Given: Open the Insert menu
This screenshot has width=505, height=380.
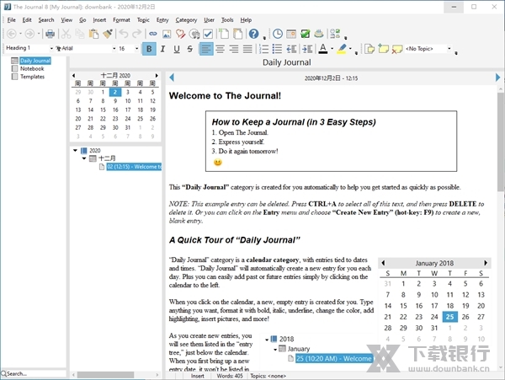Looking at the screenshot, I should [x=99, y=19].
